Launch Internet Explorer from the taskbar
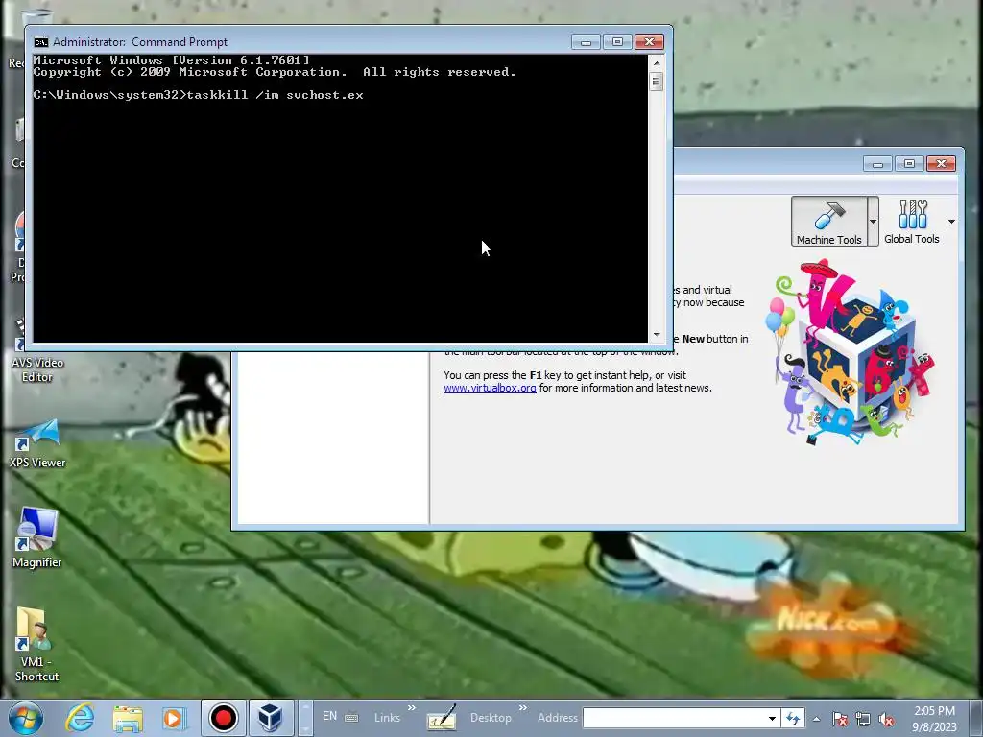This screenshot has height=737, width=983. coord(81,718)
